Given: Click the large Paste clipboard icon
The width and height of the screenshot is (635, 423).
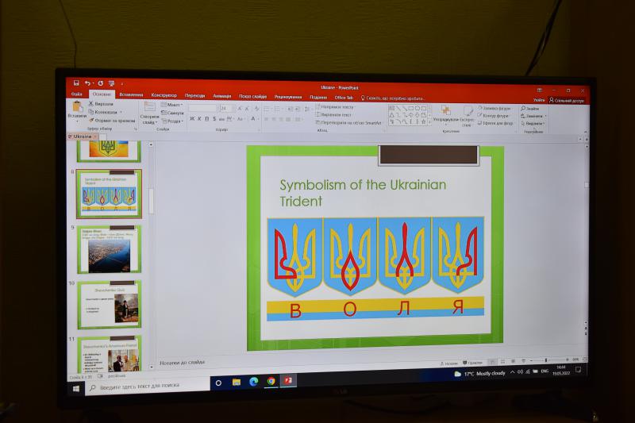Looking at the screenshot, I should point(77,107).
